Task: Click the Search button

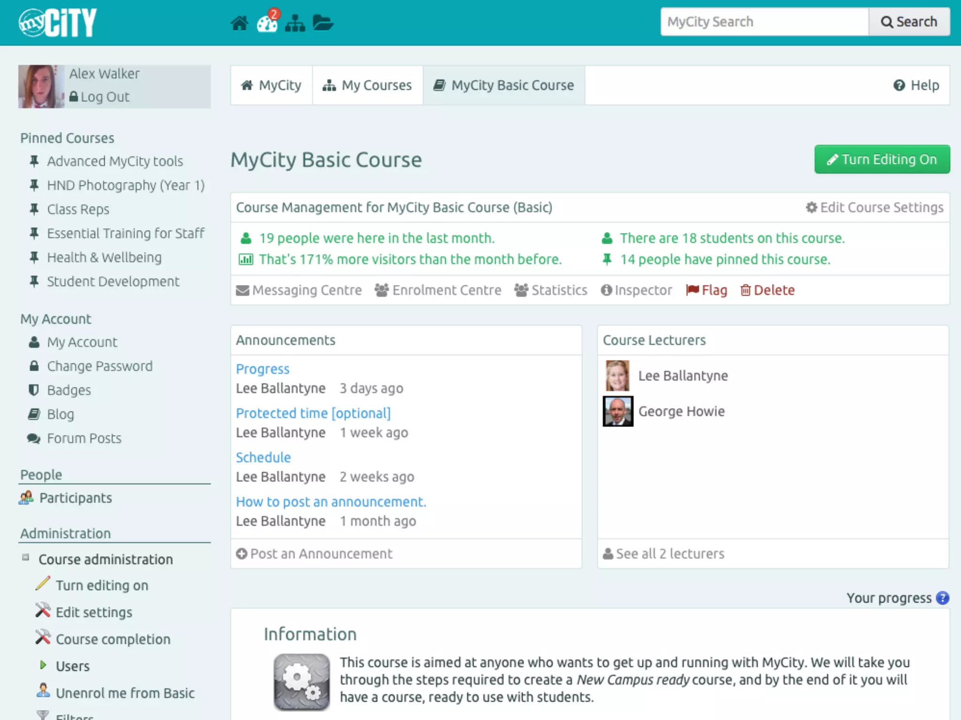Action: pyautogui.click(x=909, y=22)
